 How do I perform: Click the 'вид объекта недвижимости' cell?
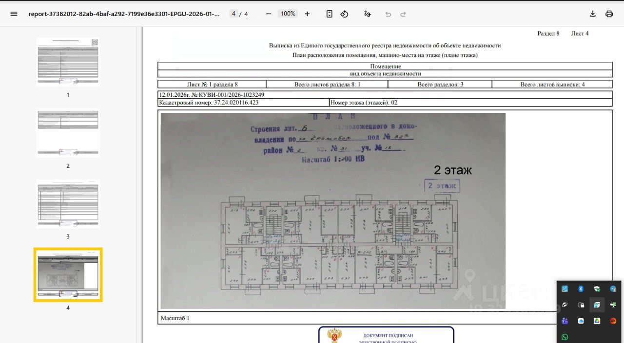point(385,74)
